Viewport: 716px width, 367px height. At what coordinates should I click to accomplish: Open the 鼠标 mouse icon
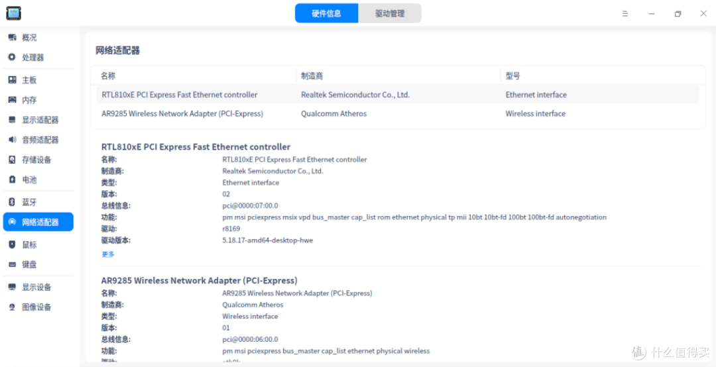pos(13,244)
